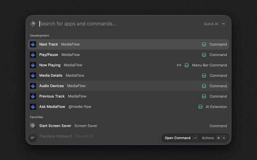Screen dimensions: 257x160
Task: Click the green extension icon on Play/Pause row
Action: [x=204, y=55]
